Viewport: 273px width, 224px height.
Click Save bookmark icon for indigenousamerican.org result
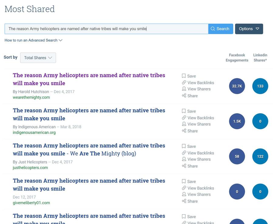coord(184,111)
